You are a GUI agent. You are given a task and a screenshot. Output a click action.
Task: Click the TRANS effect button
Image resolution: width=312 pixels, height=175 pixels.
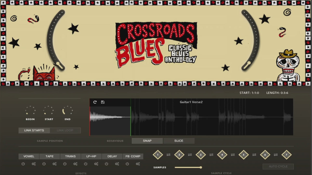pos(70,156)
